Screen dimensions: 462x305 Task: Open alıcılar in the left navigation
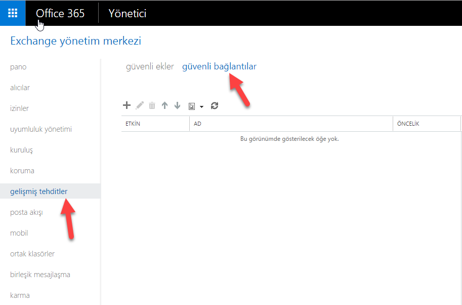20,88
